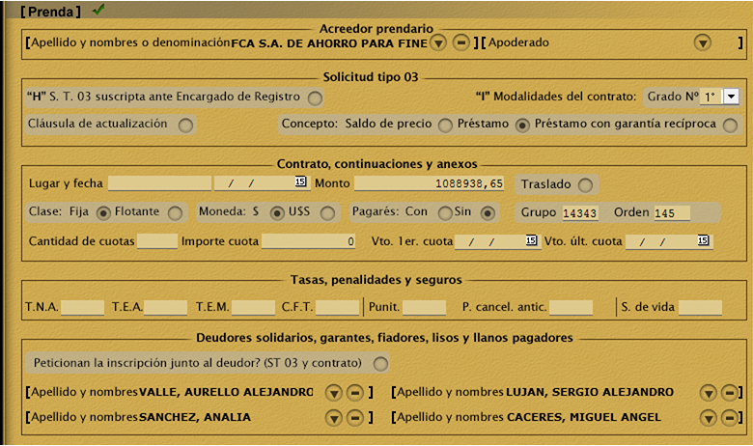The image size is (753, 446).
Task: Click the name LUJAN, SERGIO ALEJANDRO
Action: pos(590,392)
